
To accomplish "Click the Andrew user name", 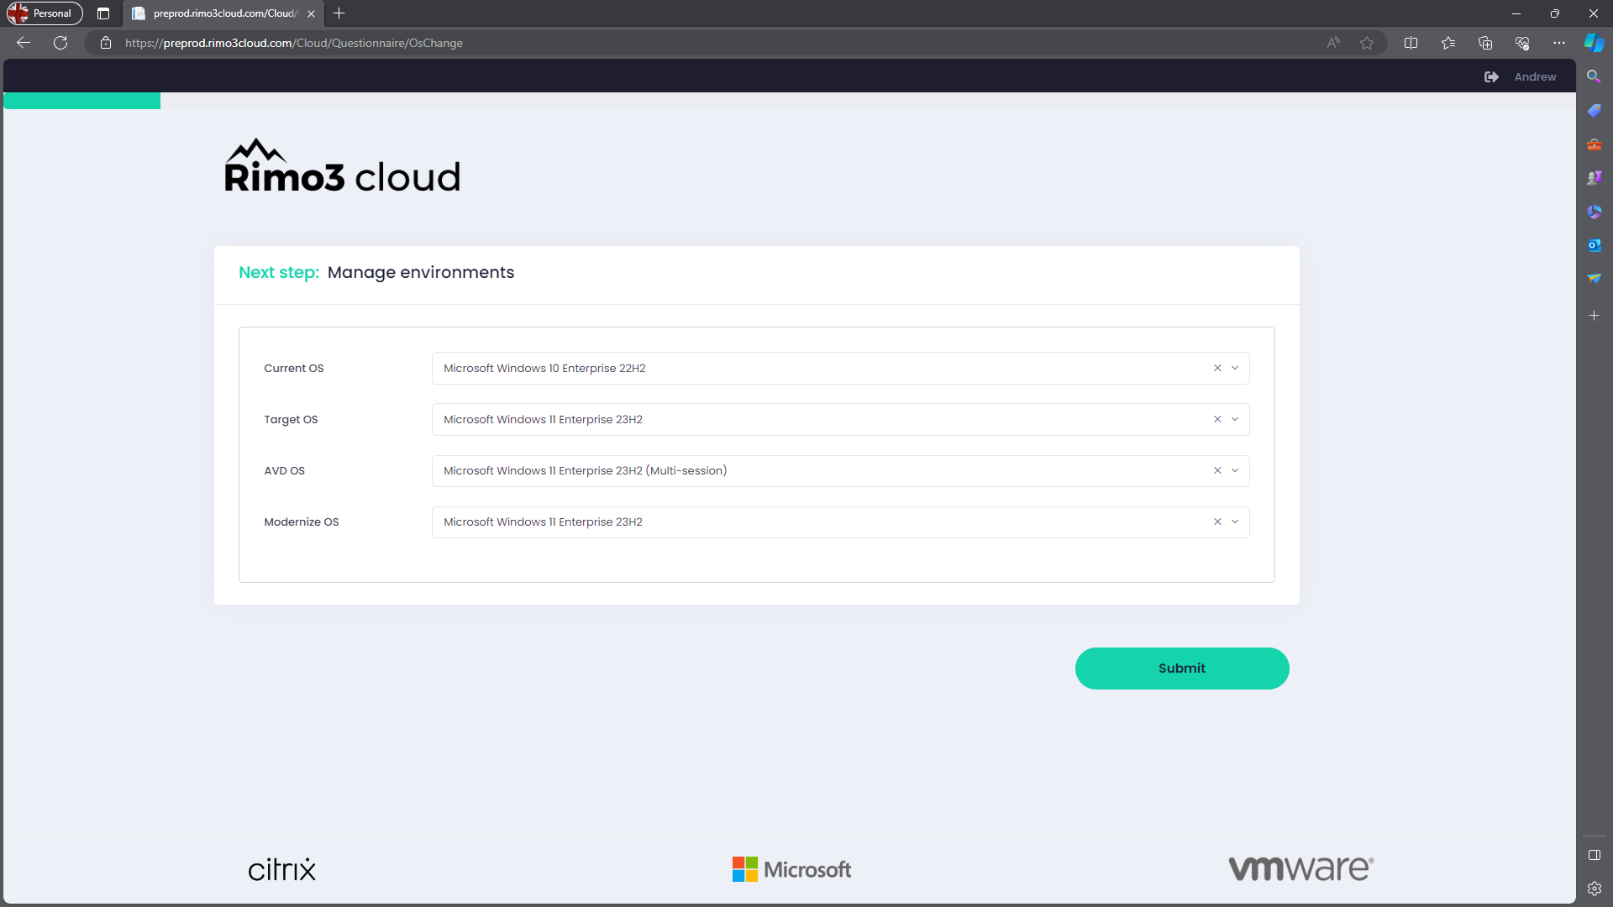I will tap(1535, 76).
